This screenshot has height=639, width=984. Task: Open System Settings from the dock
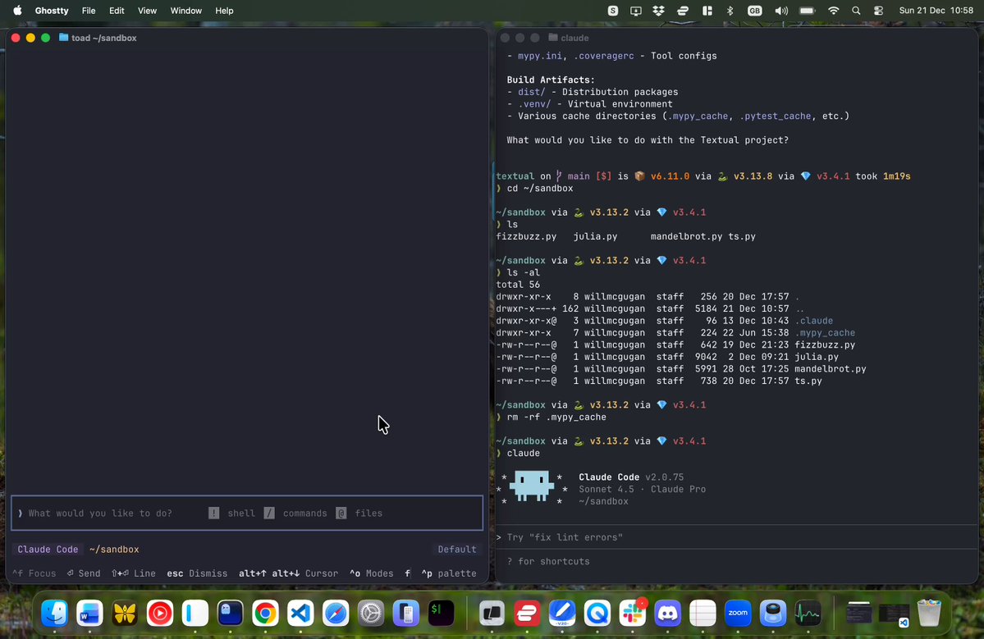371,613
